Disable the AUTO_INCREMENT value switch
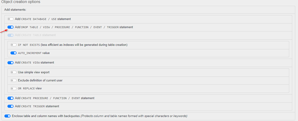298x121 pixels. (14, 53)
